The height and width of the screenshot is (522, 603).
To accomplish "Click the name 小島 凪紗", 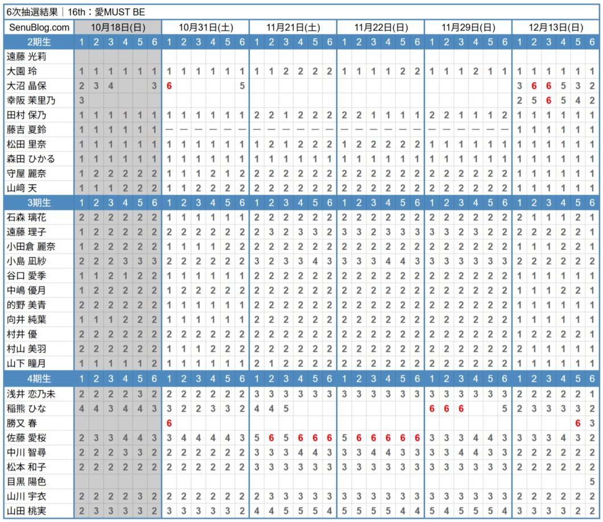I will click(27, 262).
